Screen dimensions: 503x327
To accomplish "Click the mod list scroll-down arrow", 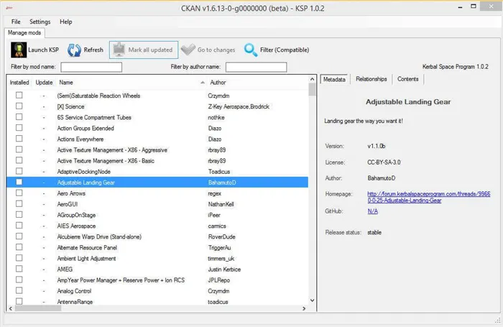I will point(312,300).
